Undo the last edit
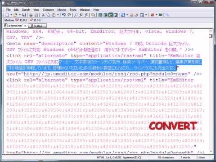 pyautogui.click(x=64, y=15)
